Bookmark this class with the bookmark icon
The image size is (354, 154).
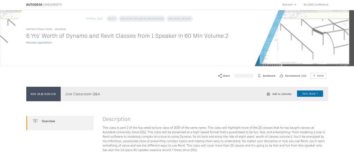pos(259,76)
